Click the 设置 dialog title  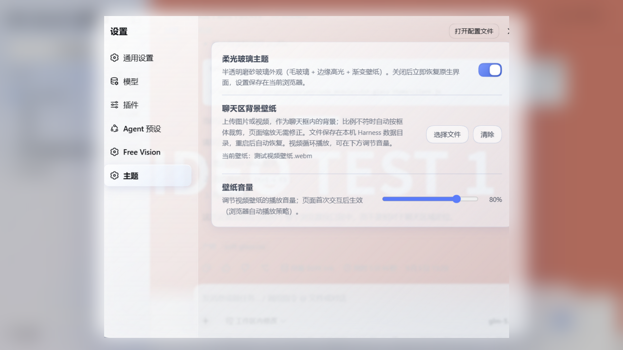click(119, 32)
